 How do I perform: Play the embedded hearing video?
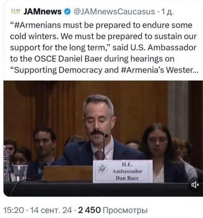coord(103,139)
